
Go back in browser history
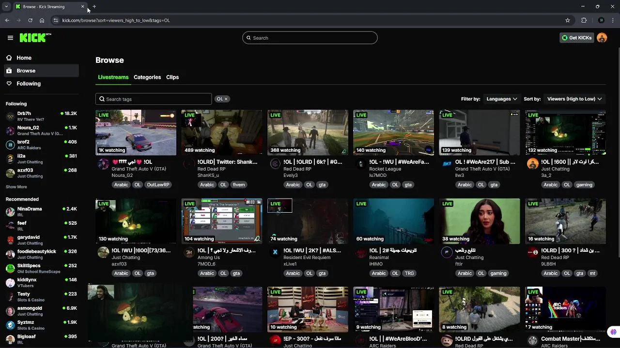coord(7,20)
